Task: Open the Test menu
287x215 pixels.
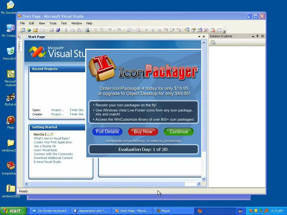Action: click(64, 23)
